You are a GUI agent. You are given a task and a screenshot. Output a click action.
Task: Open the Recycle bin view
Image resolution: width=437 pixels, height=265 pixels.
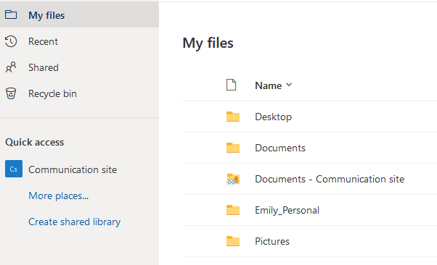(79, 93)
